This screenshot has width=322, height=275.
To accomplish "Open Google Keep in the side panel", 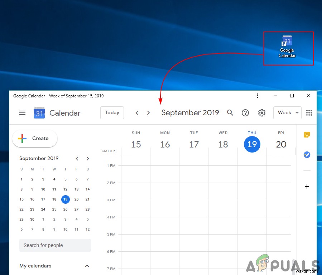I will pos(307,135).
